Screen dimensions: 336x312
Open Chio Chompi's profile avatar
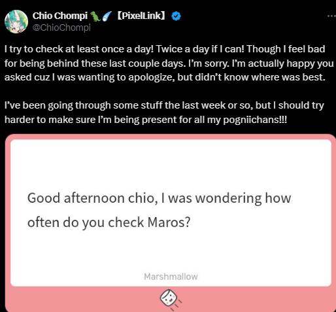pos(16,22)
